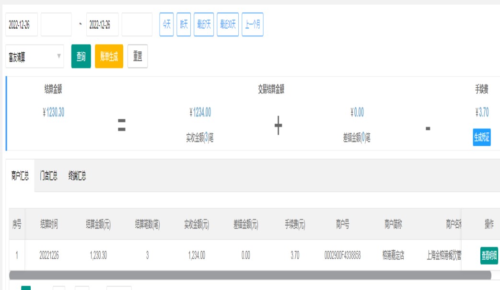500x290 pixels.
Task: Click the yellow 账单生成 button
Action: 109,57
